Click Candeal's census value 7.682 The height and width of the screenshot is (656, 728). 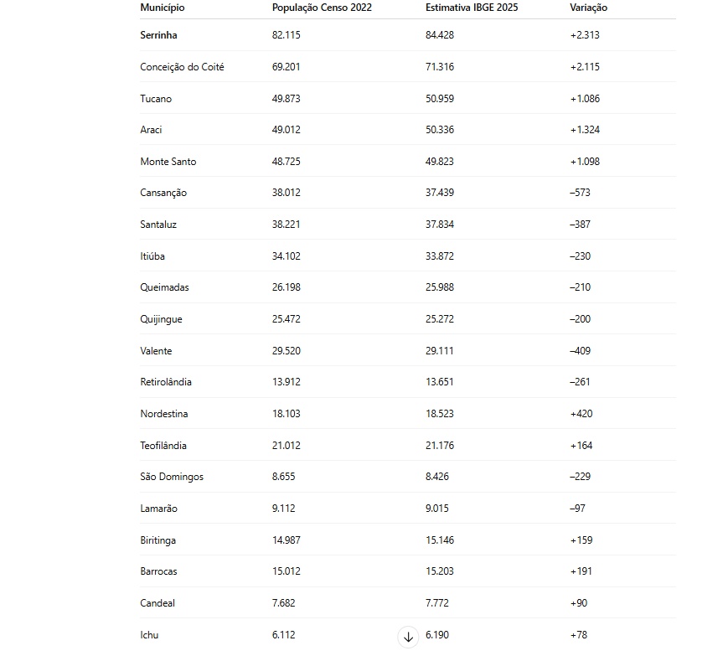tap(283, 603)
